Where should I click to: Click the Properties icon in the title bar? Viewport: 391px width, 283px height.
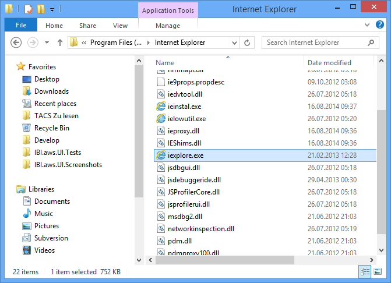28,9
